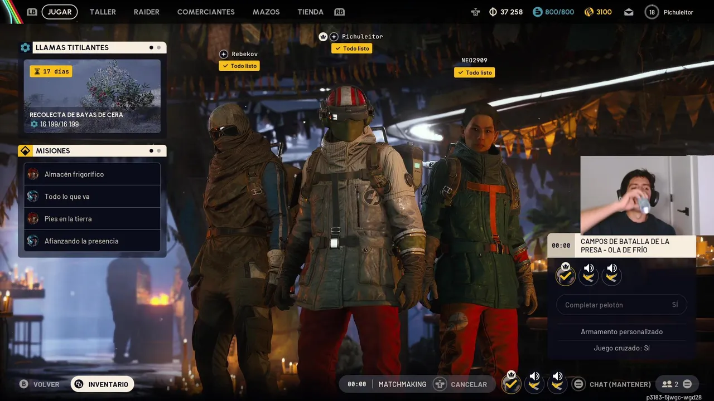Click the matchmaking 00:00 timer in the bottom bar
Image resolution: width=714 pixels, height=401 pixels.
(357, 384)
